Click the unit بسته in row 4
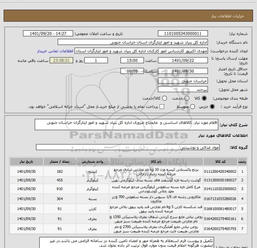Screen dimensions: 257x248 [93, 199]
